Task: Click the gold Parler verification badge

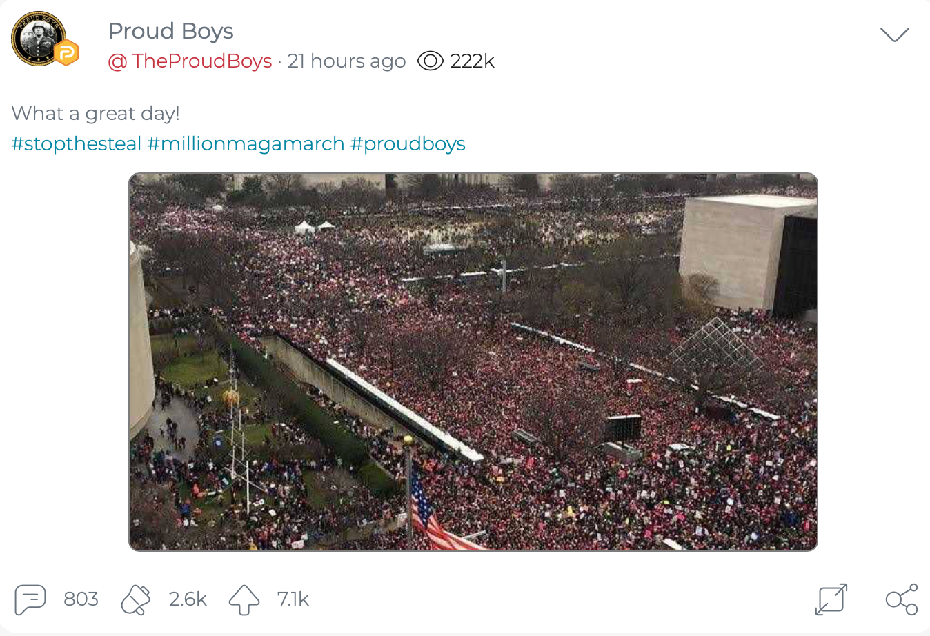Action: click(66, 52)
